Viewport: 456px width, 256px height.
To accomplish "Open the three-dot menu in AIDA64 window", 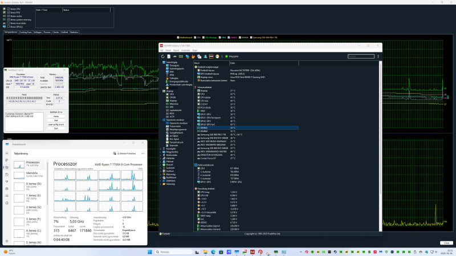I will (x=378, y=56).
